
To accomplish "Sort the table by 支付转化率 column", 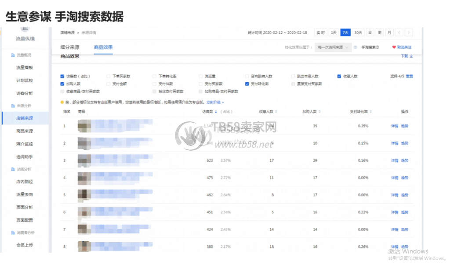I will pyautogui.click(x=371, y=112).
